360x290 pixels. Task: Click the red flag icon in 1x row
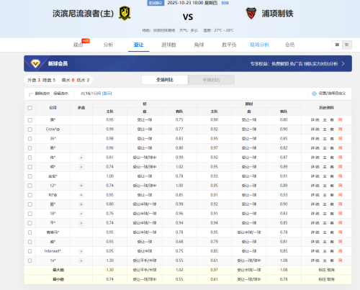[340, 260]
